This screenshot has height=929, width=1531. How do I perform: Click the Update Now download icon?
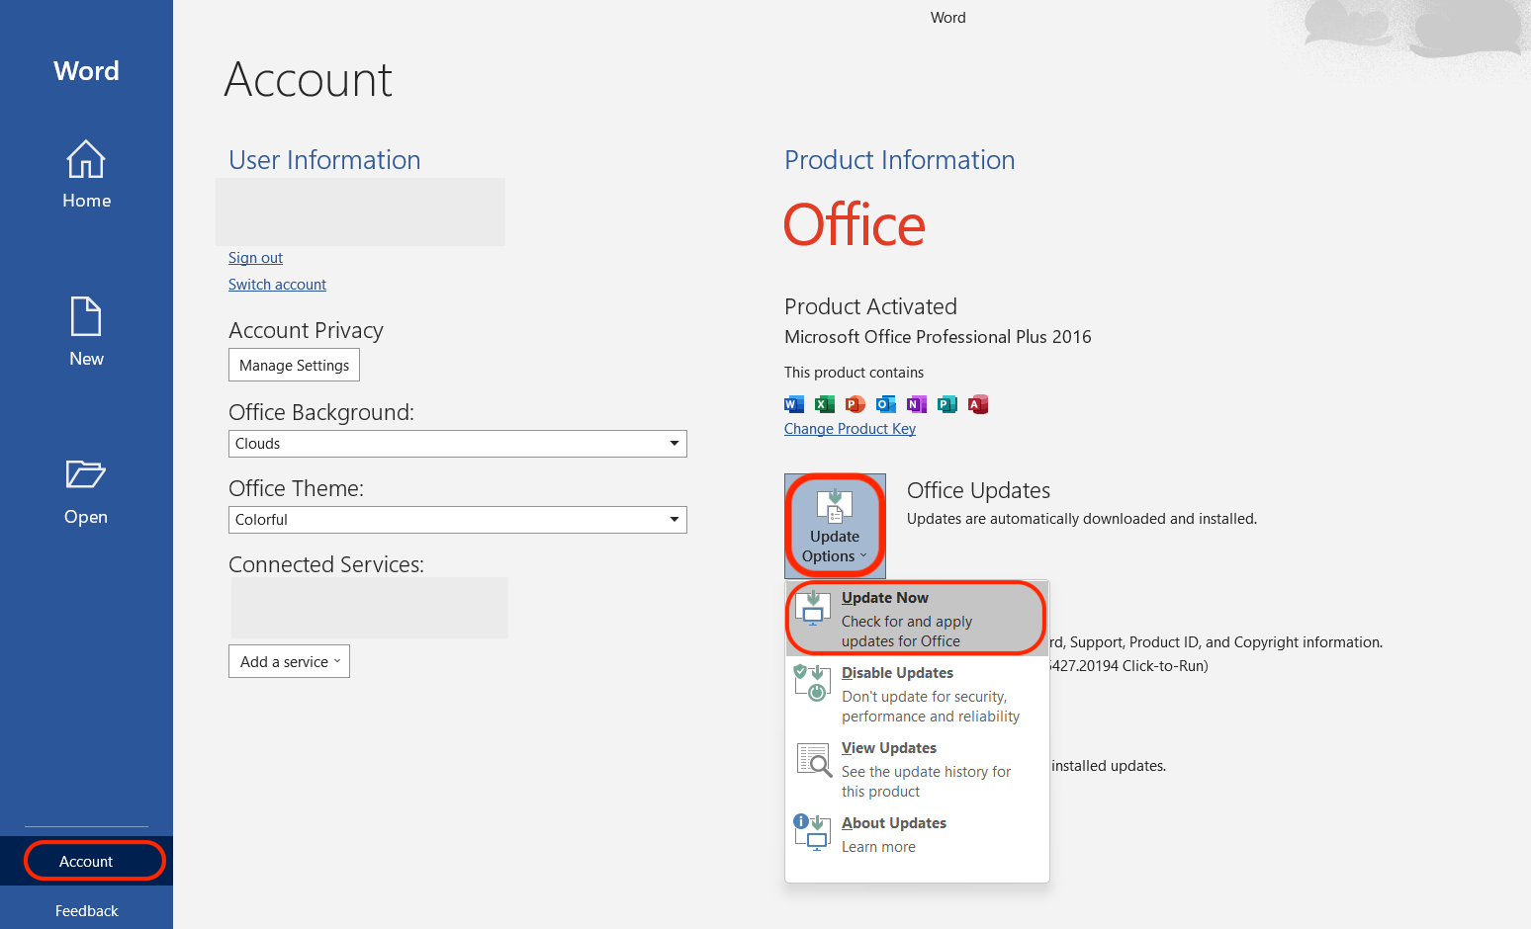pyautogui.click(x=813, y=608)
